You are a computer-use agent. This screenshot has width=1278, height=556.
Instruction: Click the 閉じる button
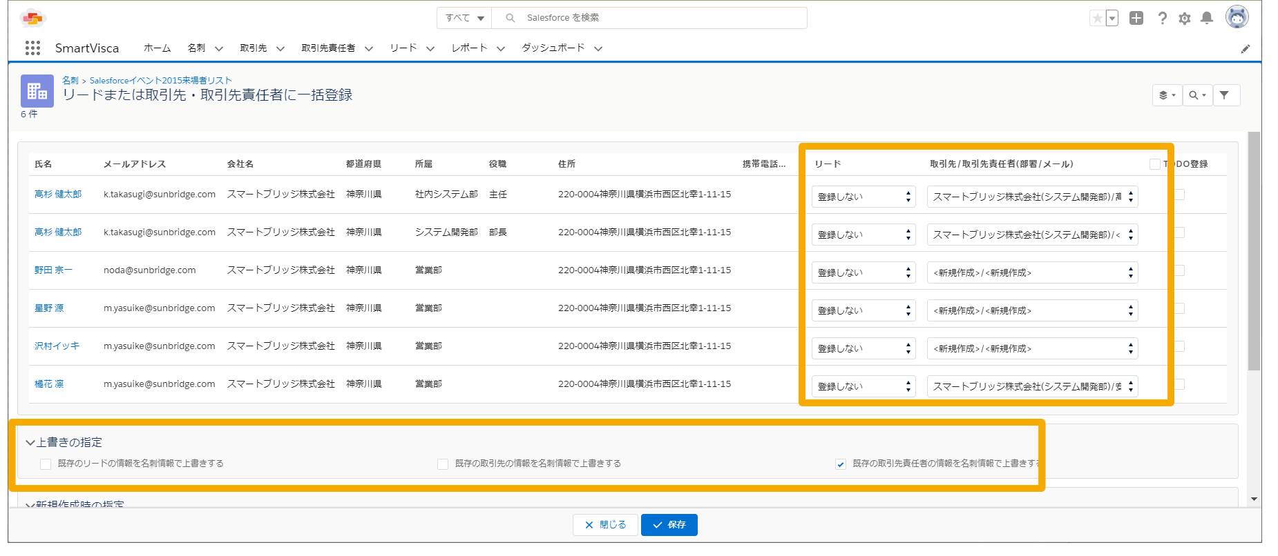pyautogui.click(x=606, y=525)
